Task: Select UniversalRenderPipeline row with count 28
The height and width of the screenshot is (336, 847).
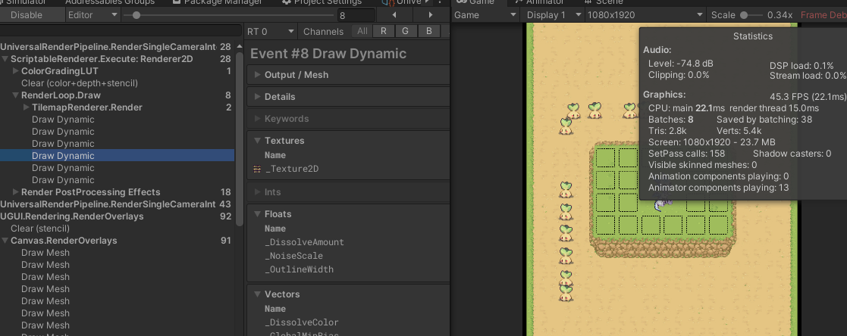Action: [x=118, y=47]
